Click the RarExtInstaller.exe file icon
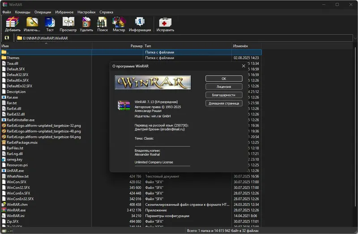358x234 pixels. pyautogui.click(x=4, y=120)
